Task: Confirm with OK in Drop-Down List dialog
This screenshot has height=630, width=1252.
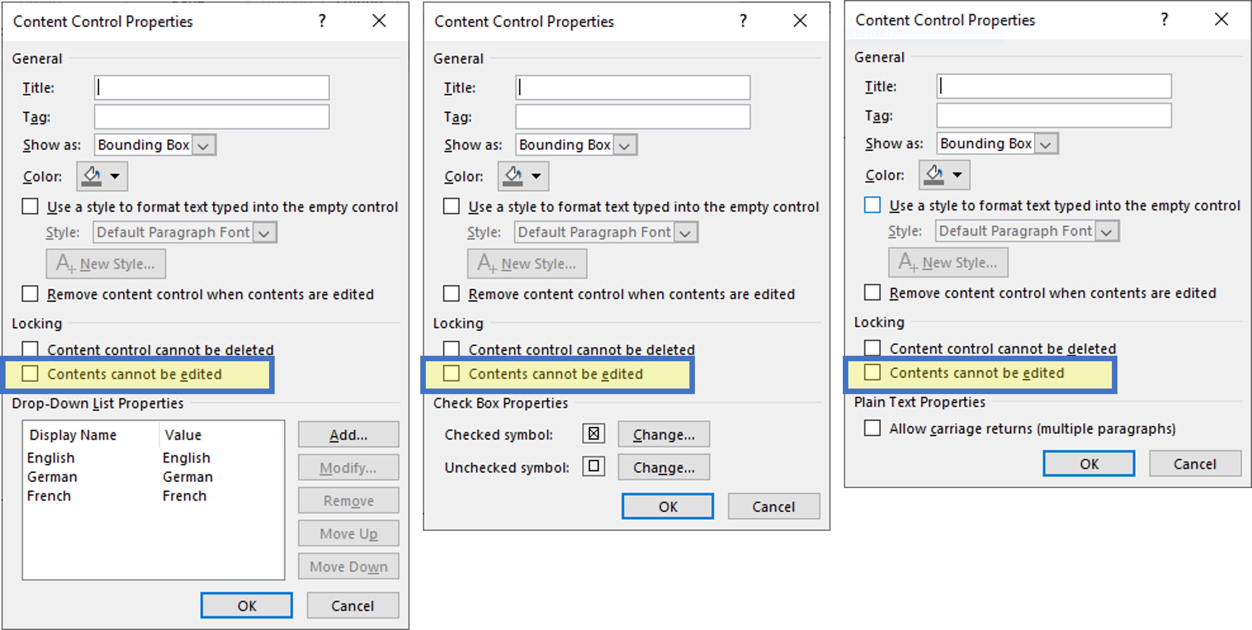Action: pos(246,605)
